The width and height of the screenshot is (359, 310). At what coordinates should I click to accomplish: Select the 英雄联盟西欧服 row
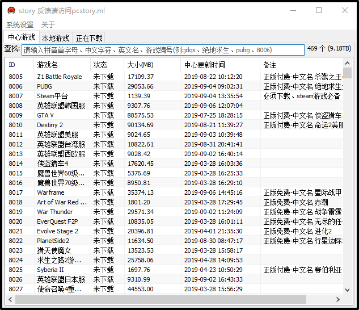174,154
